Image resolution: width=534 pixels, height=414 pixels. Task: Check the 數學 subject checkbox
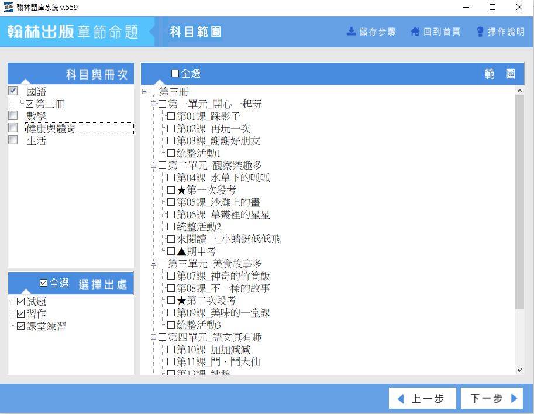pos(13,115)
